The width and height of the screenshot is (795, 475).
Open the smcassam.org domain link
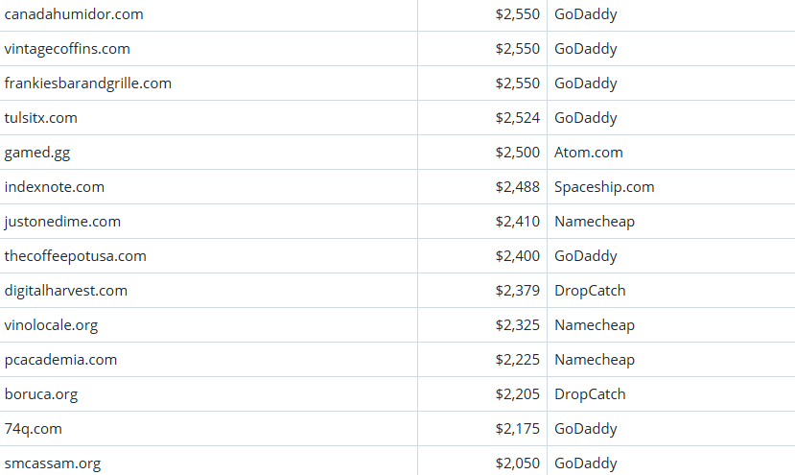[x=53, y=463]
